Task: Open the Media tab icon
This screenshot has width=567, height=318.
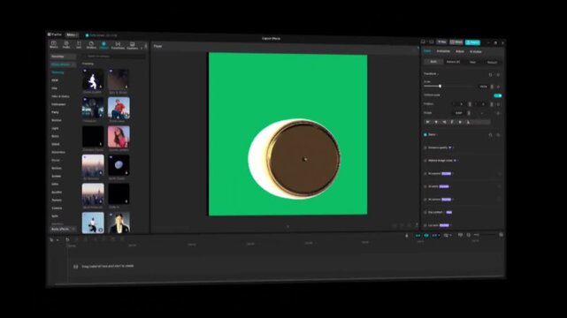Action: point(54,44)
